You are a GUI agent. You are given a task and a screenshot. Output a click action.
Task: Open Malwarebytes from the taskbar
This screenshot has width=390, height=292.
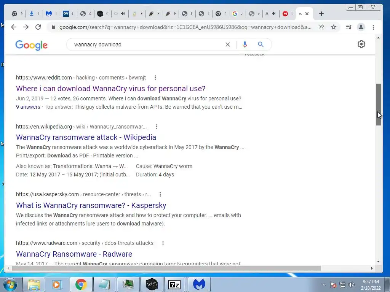199,284
